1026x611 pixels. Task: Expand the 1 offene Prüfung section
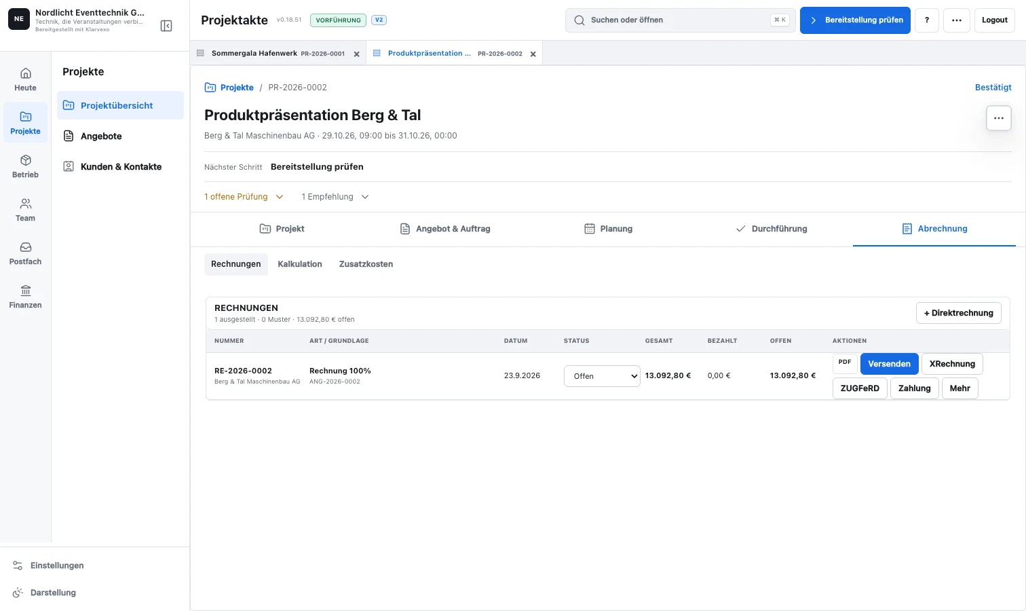tap(244, 197)
